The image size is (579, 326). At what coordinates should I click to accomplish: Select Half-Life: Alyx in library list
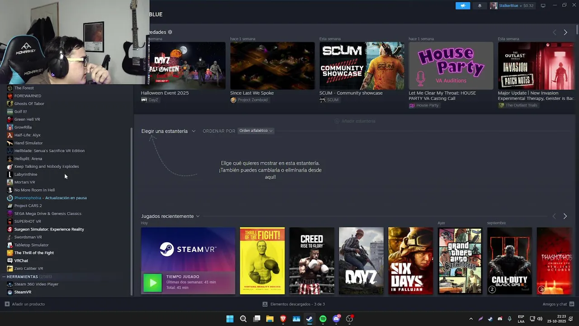coord(27,135)
